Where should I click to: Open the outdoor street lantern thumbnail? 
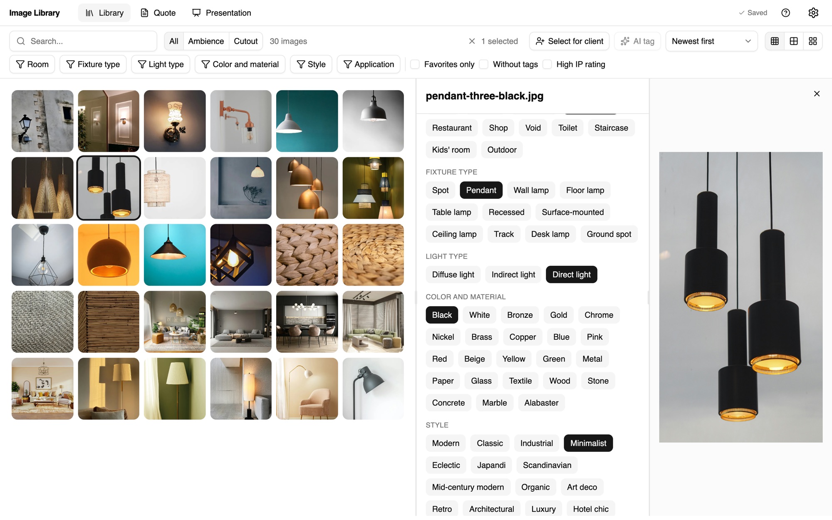click(x=42, y=121)
